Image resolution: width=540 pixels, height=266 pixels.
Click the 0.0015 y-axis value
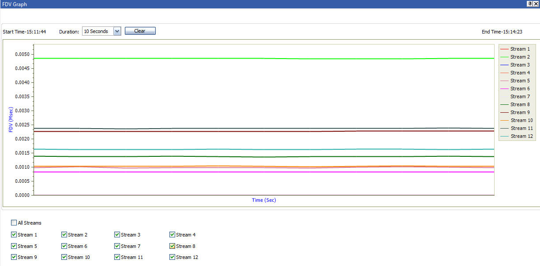coord(22,153)
